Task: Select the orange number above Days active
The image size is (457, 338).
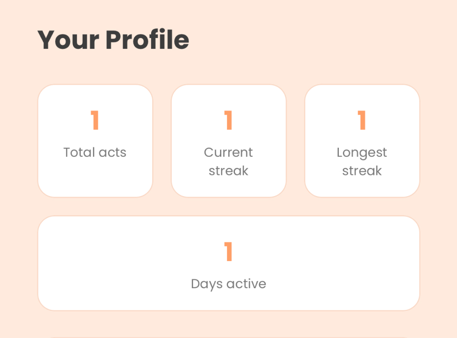Action: 228,251
